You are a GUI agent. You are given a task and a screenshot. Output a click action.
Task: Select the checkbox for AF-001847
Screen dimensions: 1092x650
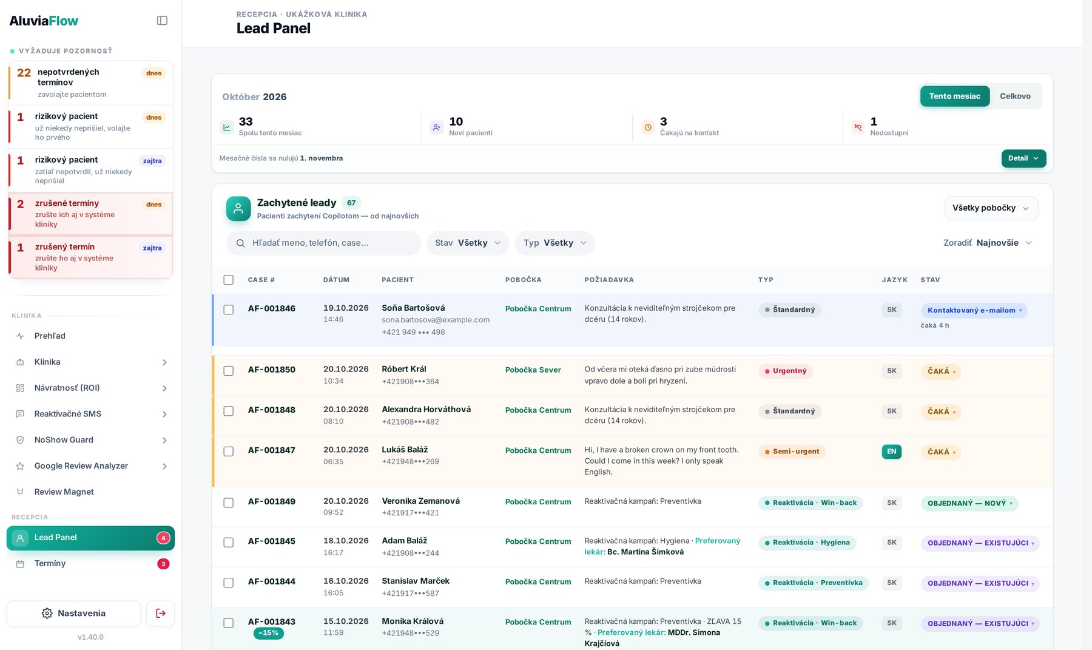click(229, 452)
